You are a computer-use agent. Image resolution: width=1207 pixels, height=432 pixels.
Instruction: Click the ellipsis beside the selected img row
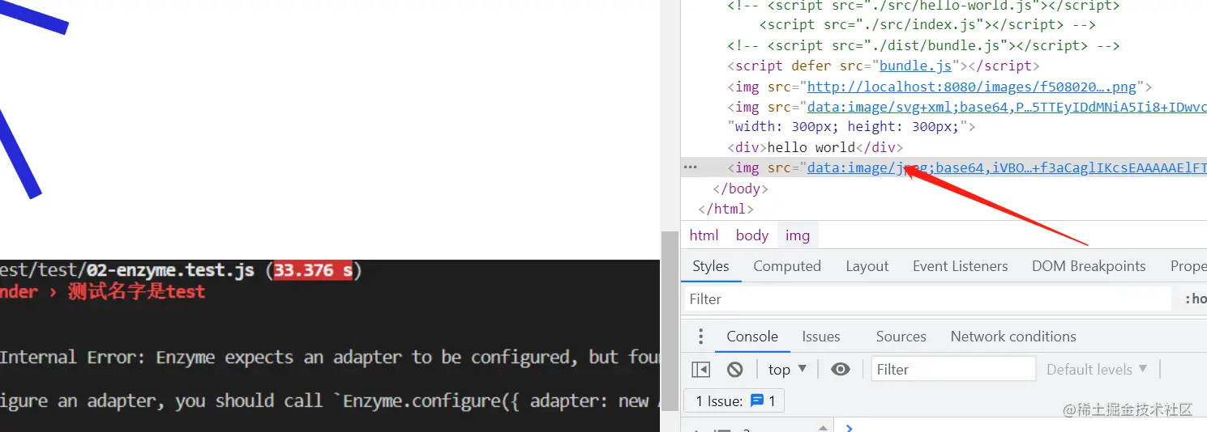click(x=690, y=167)
